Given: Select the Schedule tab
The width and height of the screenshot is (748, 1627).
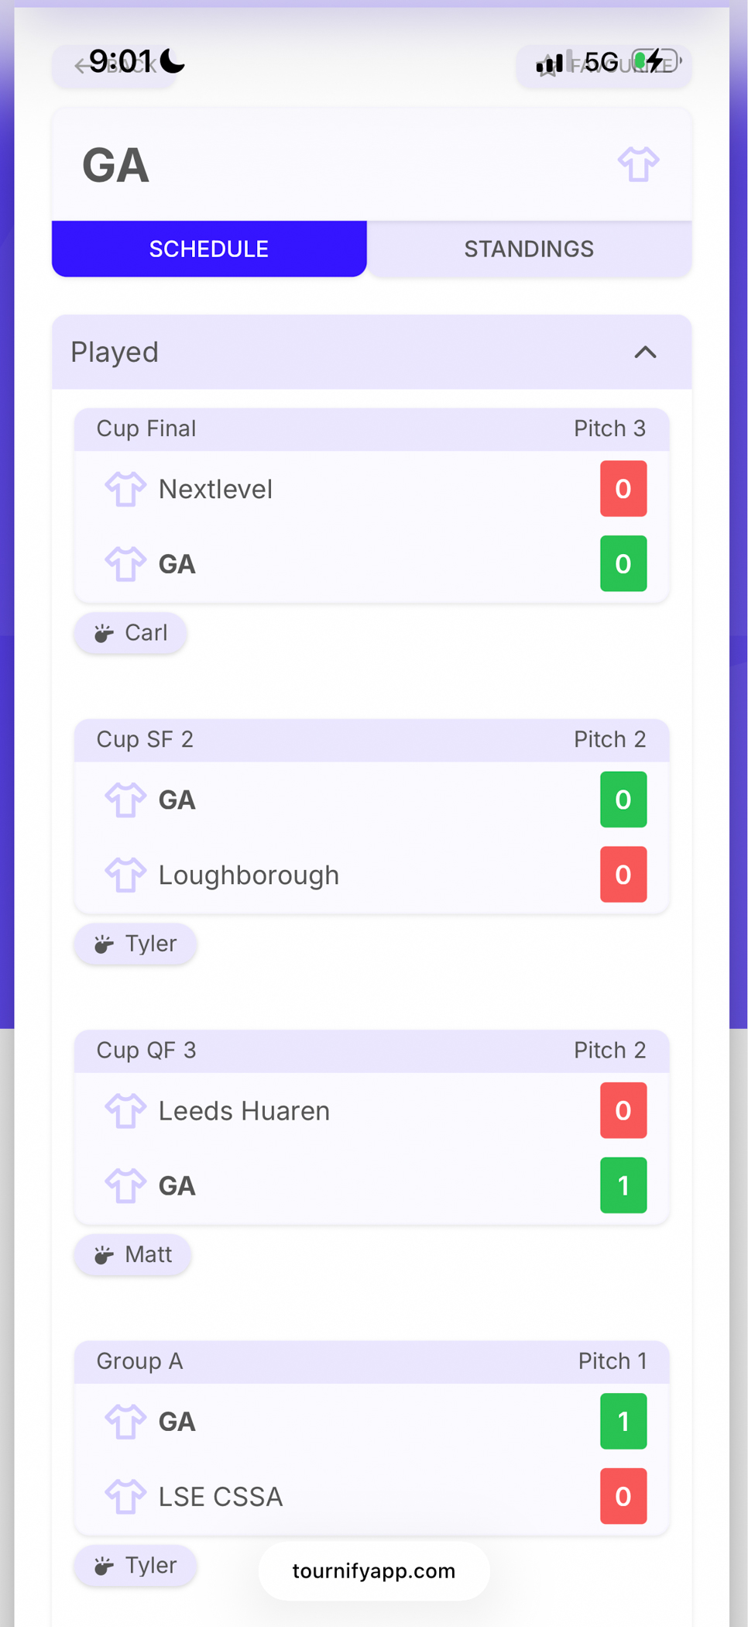Looking at the screenshot, I should 209,249.
